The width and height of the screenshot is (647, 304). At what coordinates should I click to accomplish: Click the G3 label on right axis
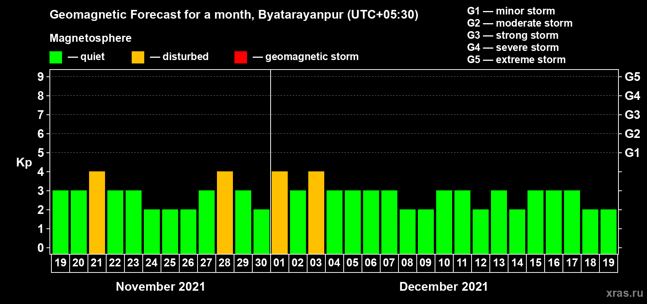point(633,115)
